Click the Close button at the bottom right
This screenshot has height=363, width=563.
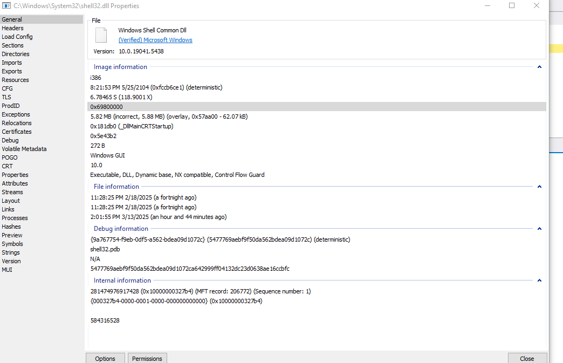click(x=527, y=358)
